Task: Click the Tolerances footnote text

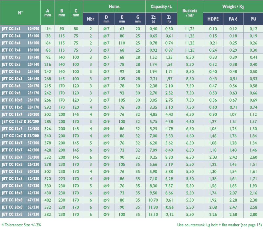Action: pos(21,225)
